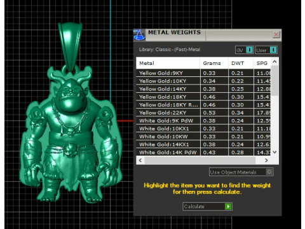Select the White Gold:10KW row
Viewport: 305px width, 229px height.
pyautogui.click(x=203, y=137)
